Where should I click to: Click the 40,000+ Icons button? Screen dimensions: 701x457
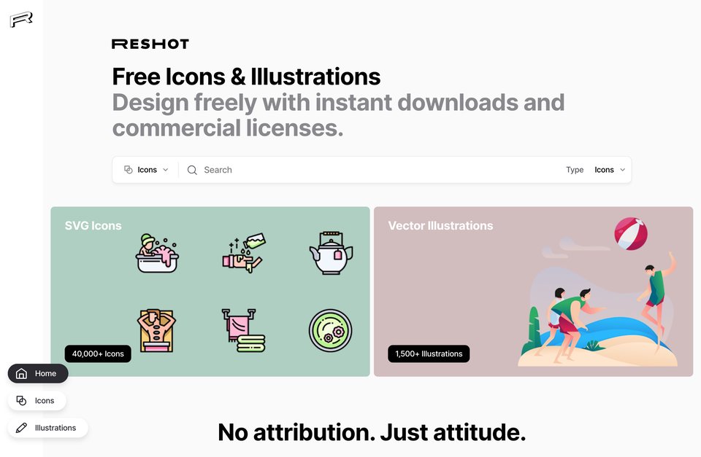point(98,354)
